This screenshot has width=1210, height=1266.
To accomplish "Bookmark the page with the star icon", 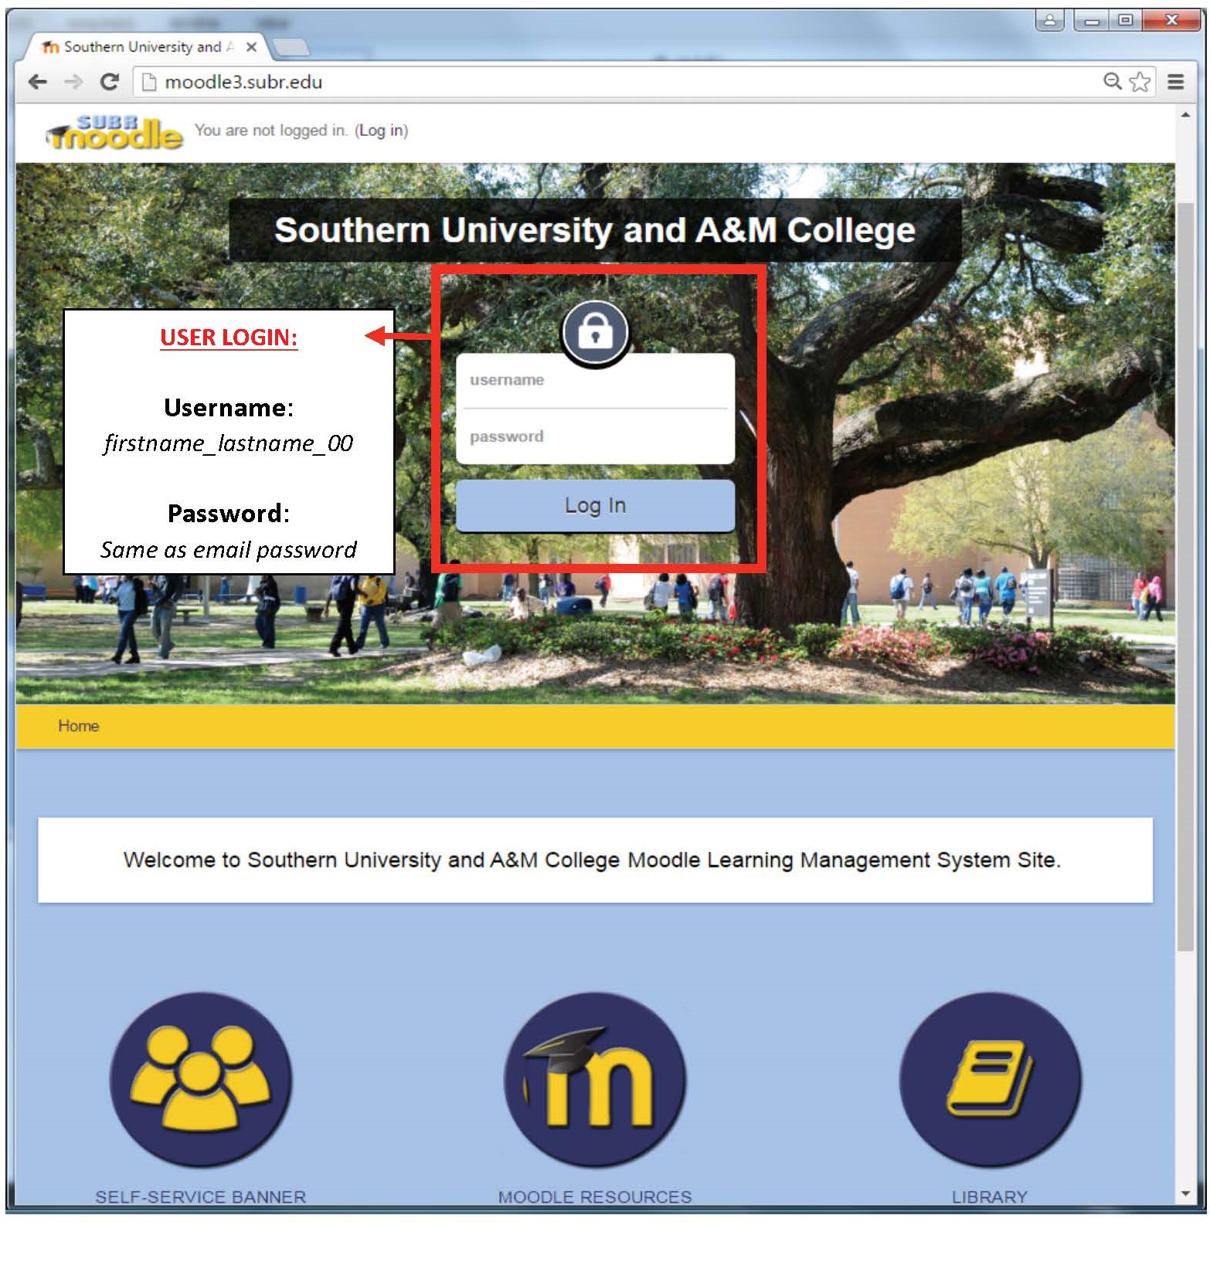I will [x=1140, y=81].
